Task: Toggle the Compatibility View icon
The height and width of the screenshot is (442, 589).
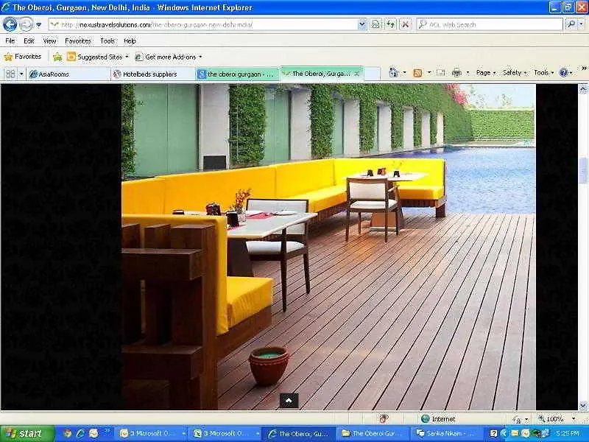Action: coord(375,25)
